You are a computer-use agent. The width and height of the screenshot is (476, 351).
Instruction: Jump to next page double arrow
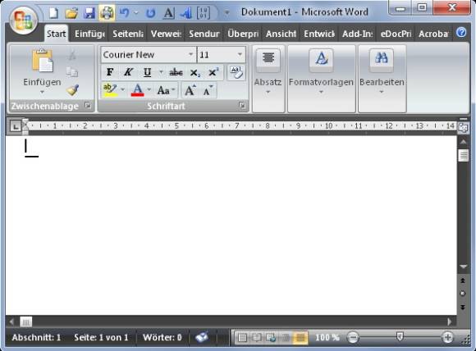tap(463, 308)
